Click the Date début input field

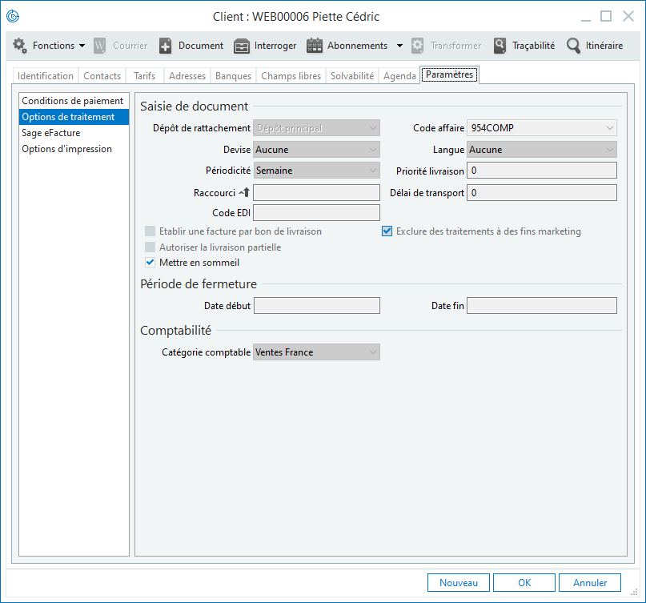(x=316, y=306)
